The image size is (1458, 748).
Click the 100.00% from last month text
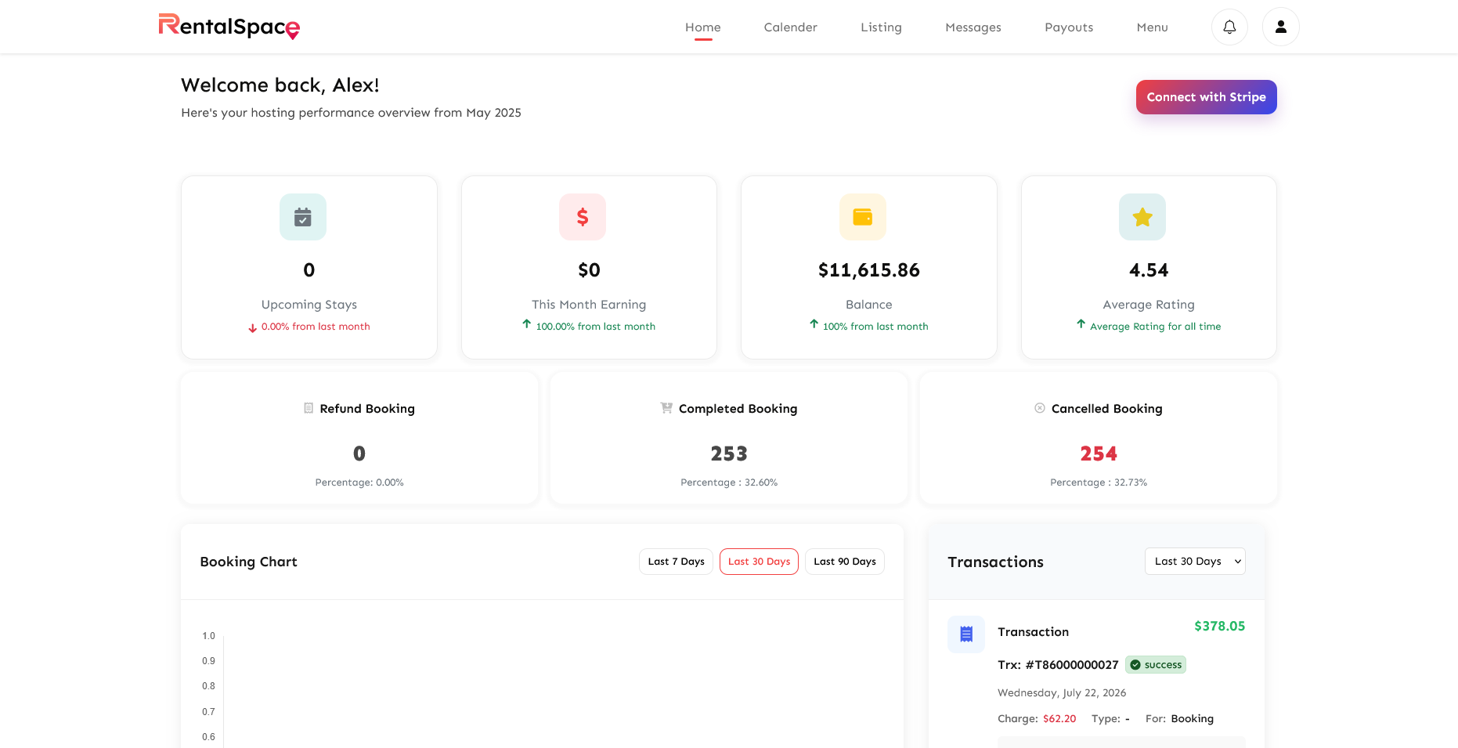pos(596,327)
